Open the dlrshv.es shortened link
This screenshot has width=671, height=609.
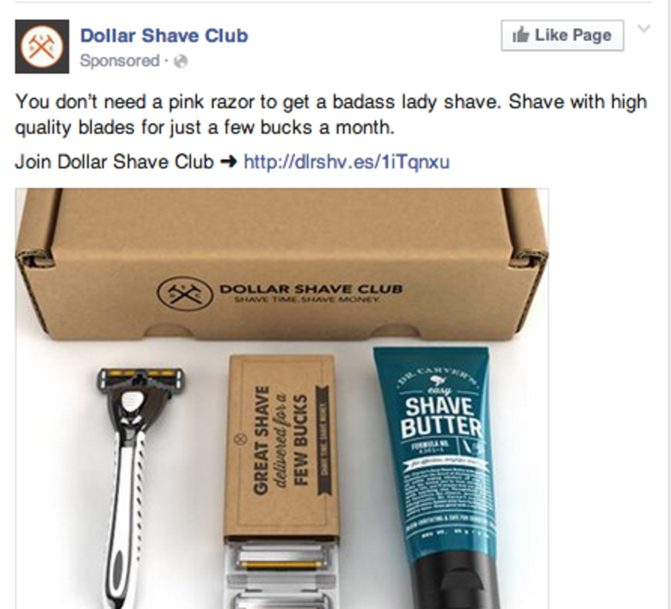pos(347,162)
